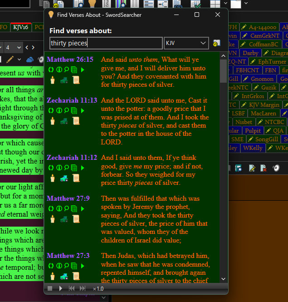Click the magnifier icon under Matthew 26:15
The image size is (288, 302).
(67, 69)
